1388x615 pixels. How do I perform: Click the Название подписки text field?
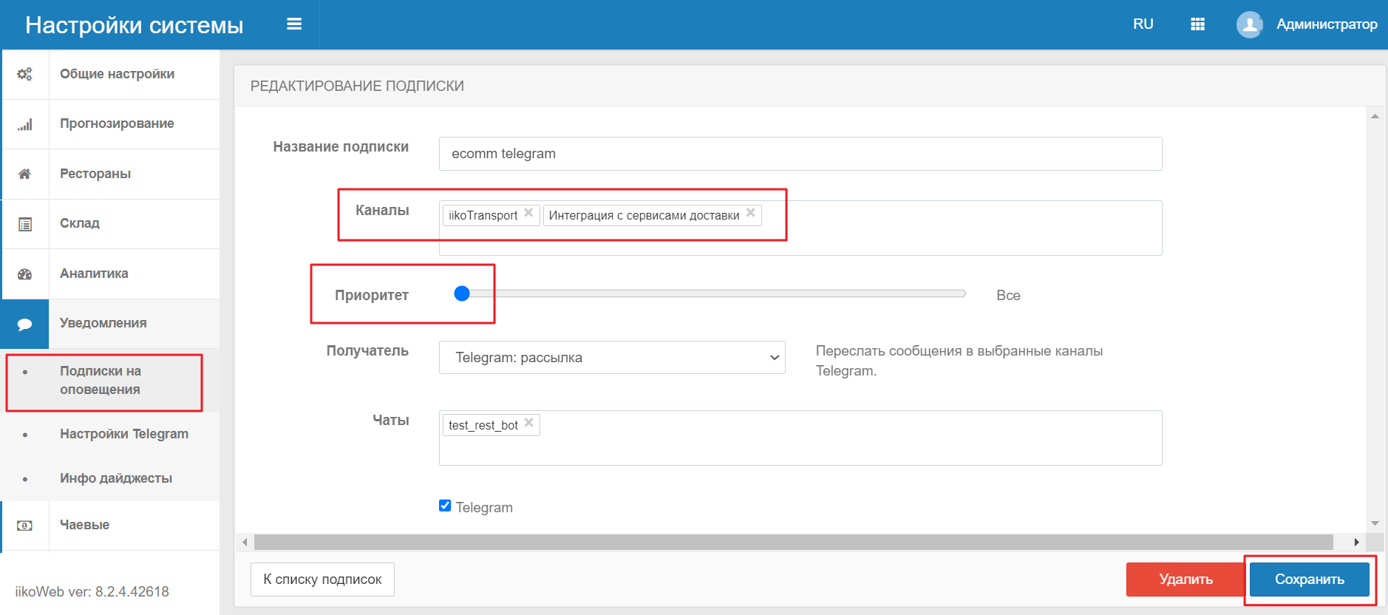(800, 154)
